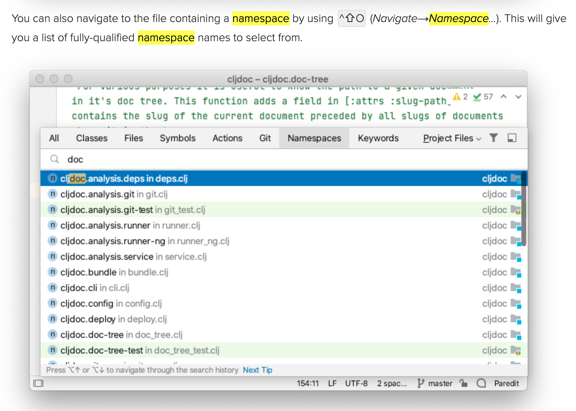Open the filter funnel icon
Viewport: 576px width, 411px height.
pos(494,138)
